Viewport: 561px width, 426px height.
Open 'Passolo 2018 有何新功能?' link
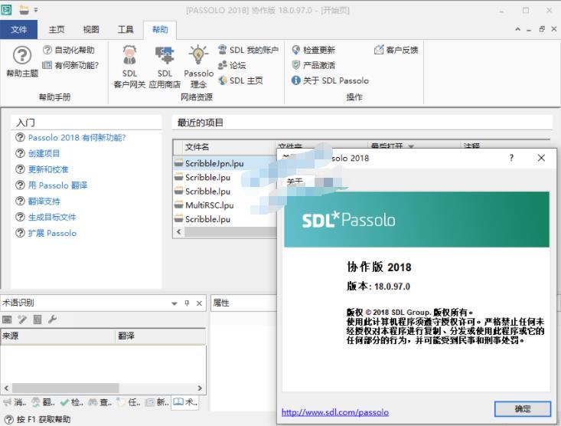tap(77, 138)
